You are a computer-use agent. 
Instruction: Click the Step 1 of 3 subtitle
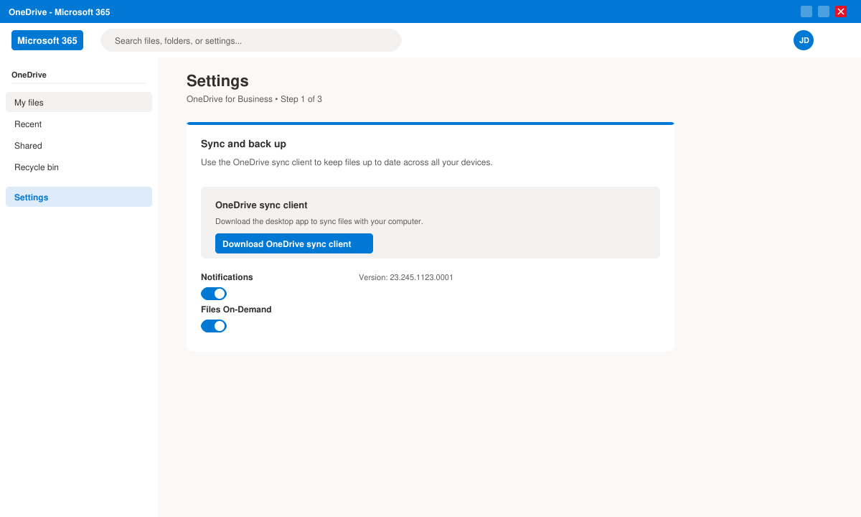254,99
